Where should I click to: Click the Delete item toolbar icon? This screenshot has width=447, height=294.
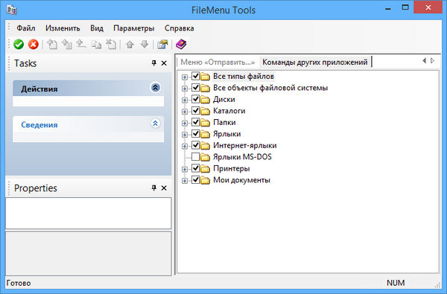pyautogui.click(x=111, y=45)
